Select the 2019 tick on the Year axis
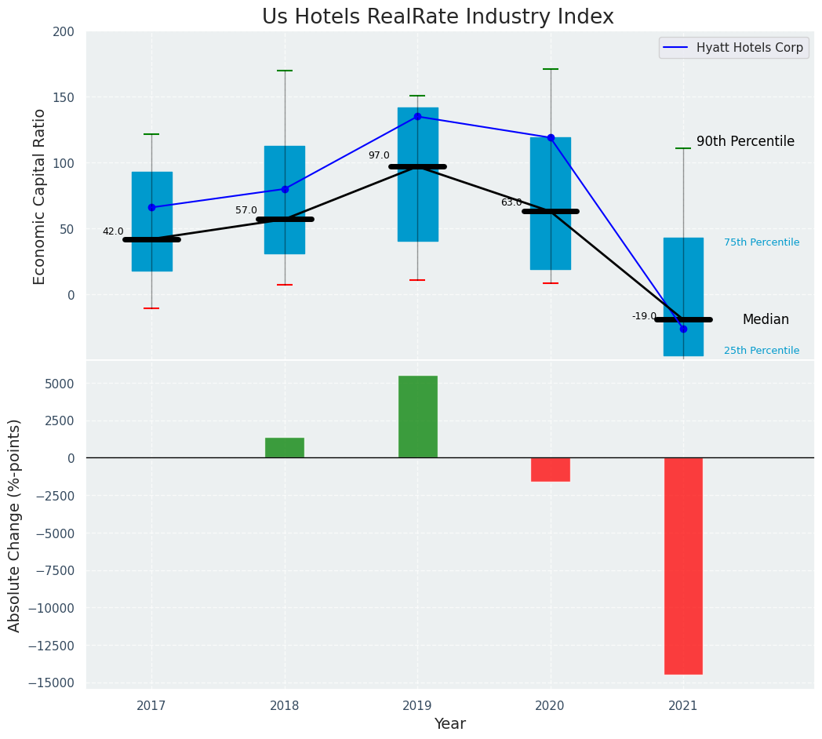This screenshot has height=739, width=822. click(417, 705)
